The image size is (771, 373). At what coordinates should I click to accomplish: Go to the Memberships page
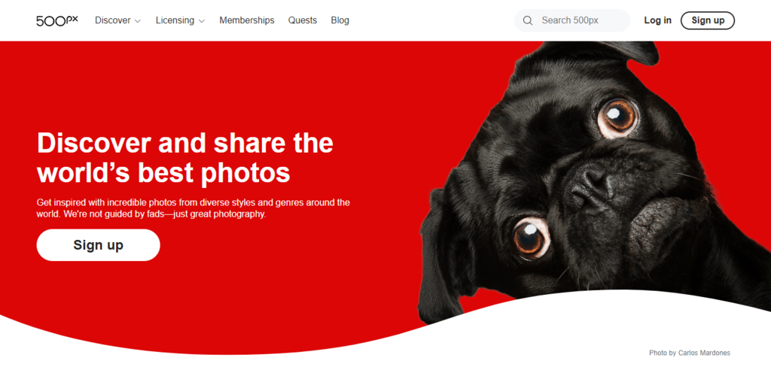[x=247, y=20]
